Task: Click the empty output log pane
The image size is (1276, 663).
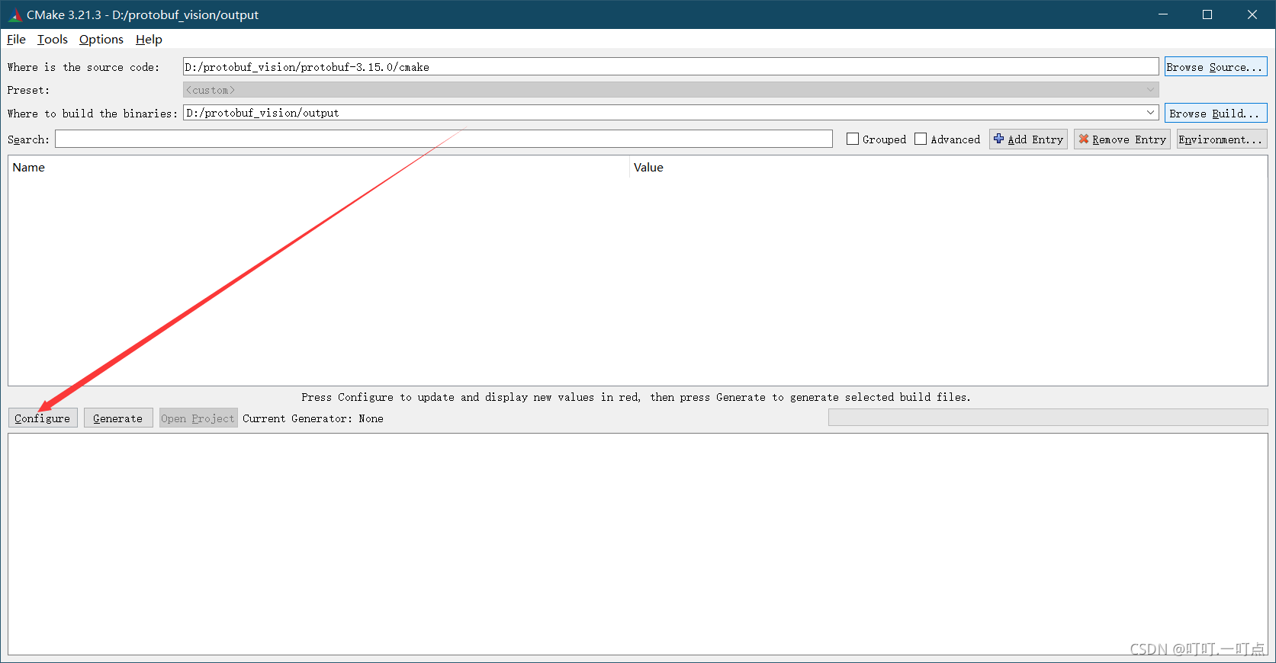Action: 638,544
